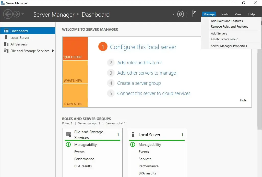Open Performance in Local Server tile
Screen dimensions: 262x177
(x=149, y=166)
